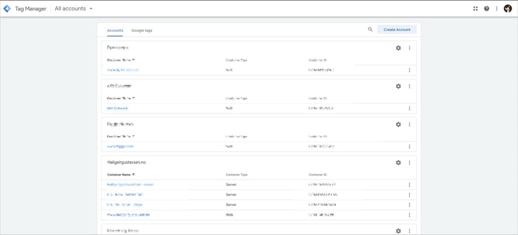Open the All accounts dropdown
Image resolution: width=518 pixels, height=235 pixels.
point(73,8)
